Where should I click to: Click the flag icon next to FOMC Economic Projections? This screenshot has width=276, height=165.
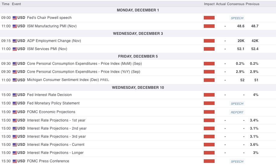15,112
